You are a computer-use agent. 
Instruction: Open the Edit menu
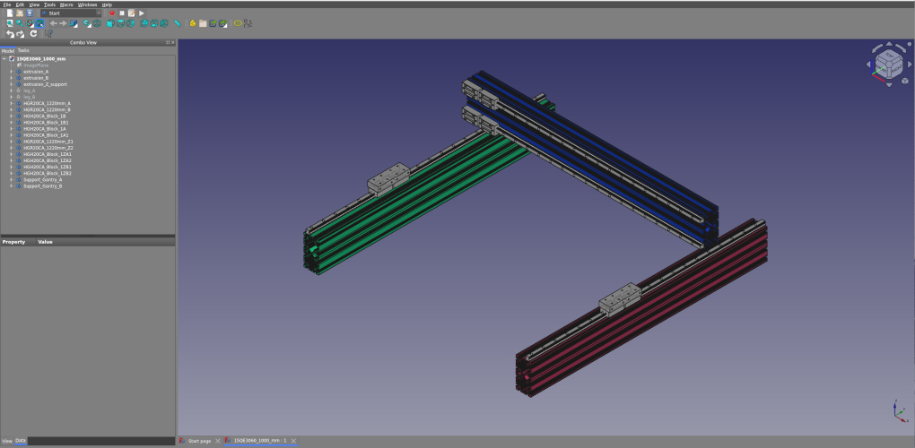point(20,4)
